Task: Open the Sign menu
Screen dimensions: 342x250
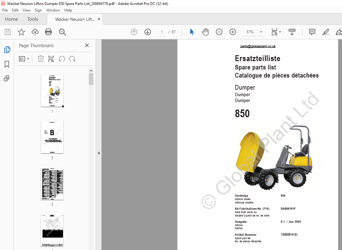Action: point(38,10)
